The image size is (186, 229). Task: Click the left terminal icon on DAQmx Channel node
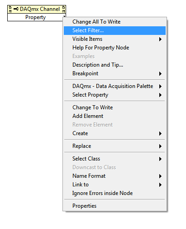pos(10,9)
